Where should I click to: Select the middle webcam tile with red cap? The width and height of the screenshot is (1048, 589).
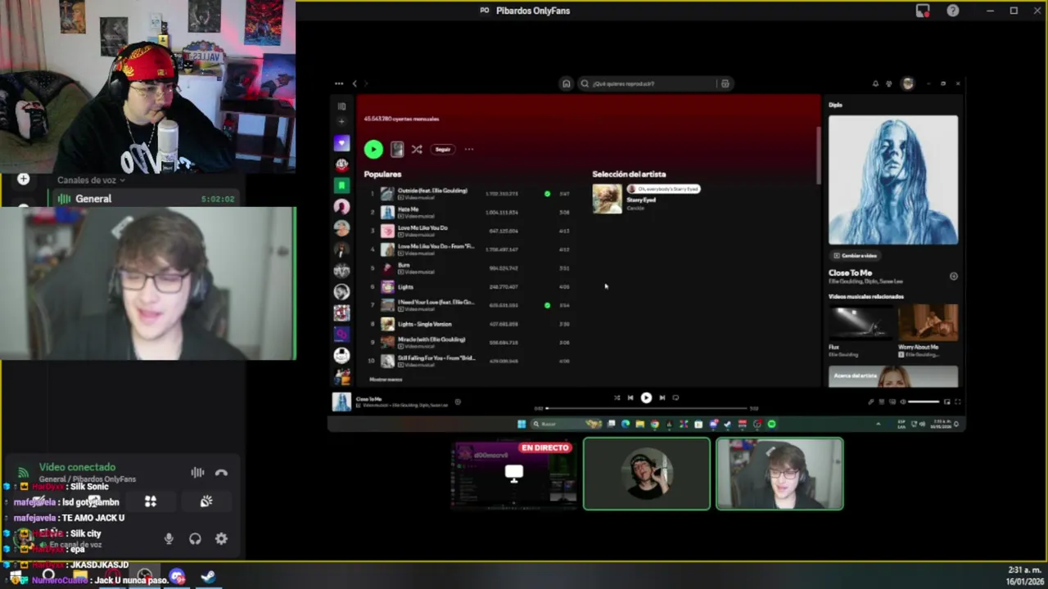[647, 474]
